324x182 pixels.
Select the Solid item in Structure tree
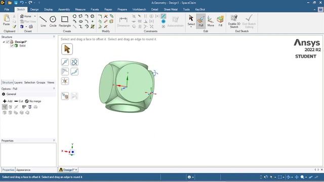(x=22, y=45)
